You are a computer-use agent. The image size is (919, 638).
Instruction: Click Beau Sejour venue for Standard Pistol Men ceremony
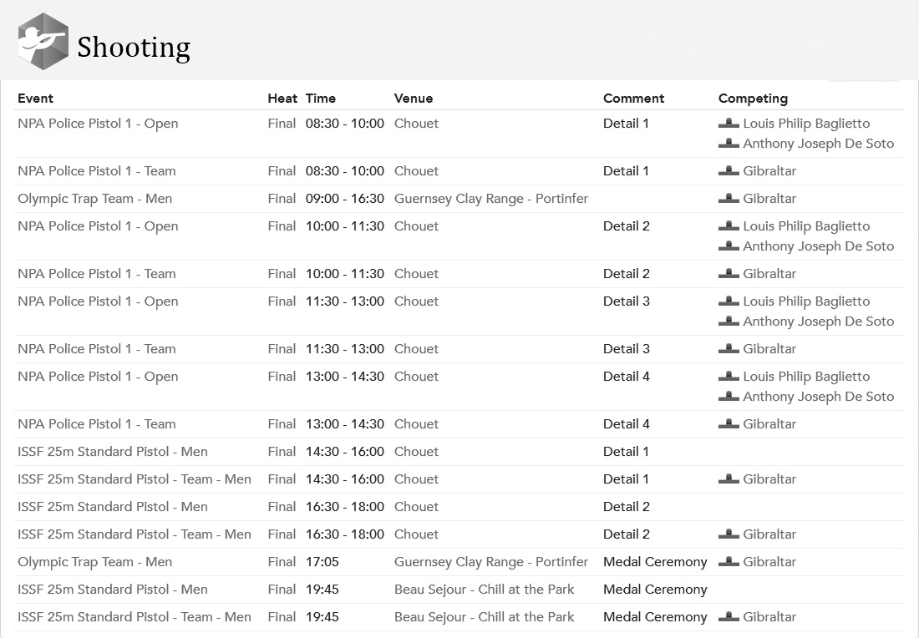(484, 589)
